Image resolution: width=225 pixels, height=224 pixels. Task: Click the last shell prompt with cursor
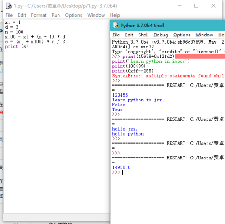tap(118, 172)
